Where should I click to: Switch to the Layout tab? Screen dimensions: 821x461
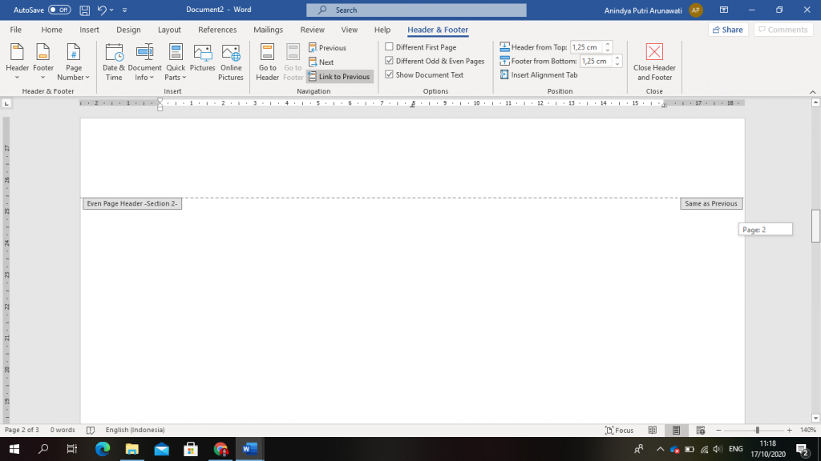point(169,30)
